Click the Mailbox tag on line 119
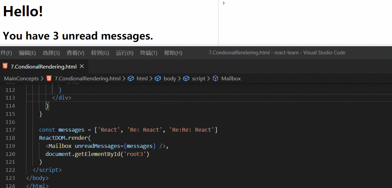 click(x=60, y=146)
